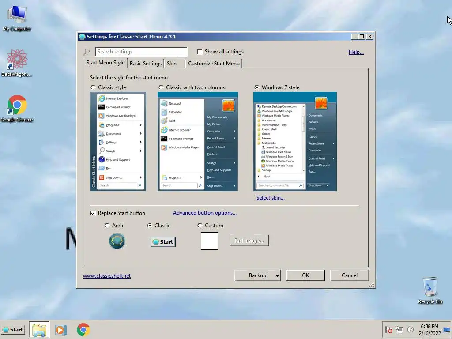Visit the www.classicshell.net link
The height and width of the screenshot is (339, 452).
coord(107,276)
